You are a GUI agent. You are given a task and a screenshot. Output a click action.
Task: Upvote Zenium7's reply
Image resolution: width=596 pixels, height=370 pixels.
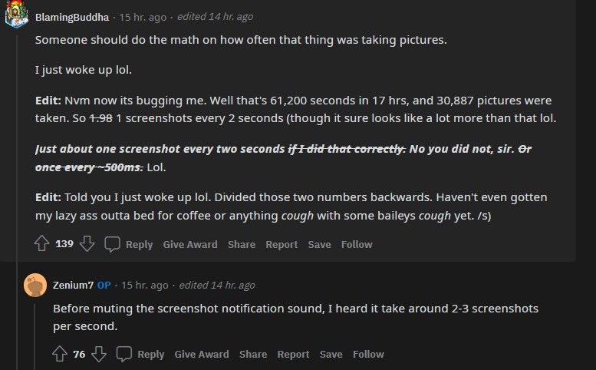(60, 354)
